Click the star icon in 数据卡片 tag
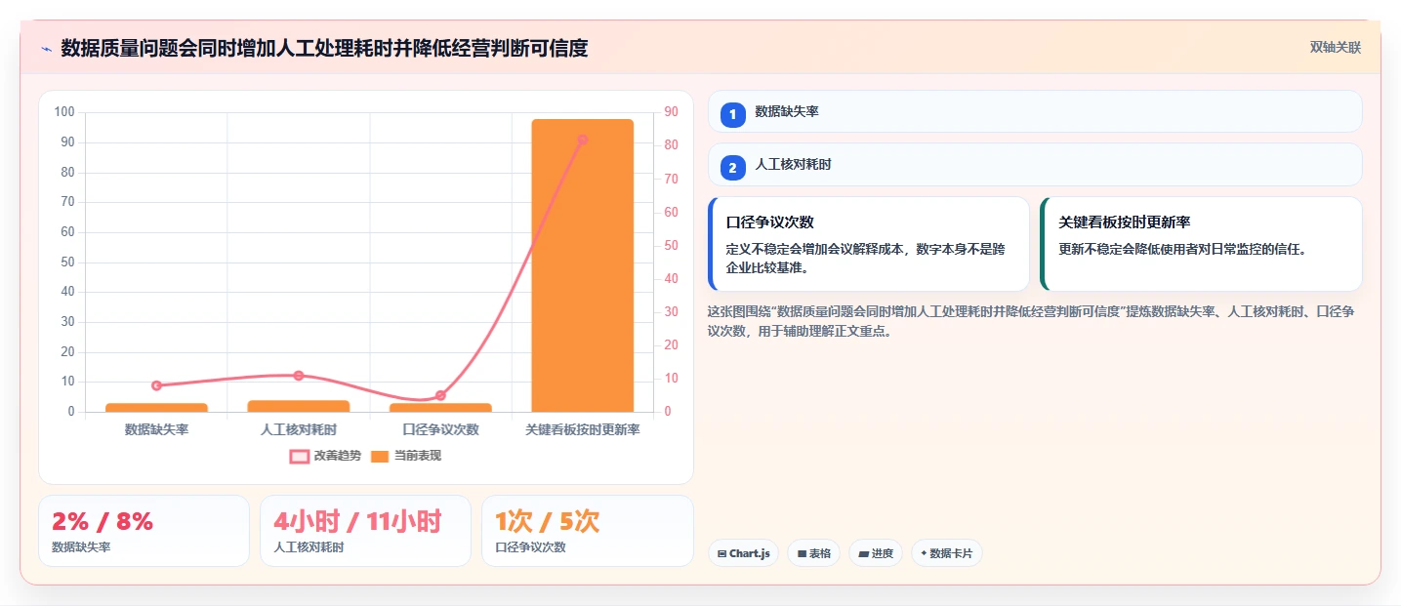This screenshot has width=1401, height=606. pos(924,553)
